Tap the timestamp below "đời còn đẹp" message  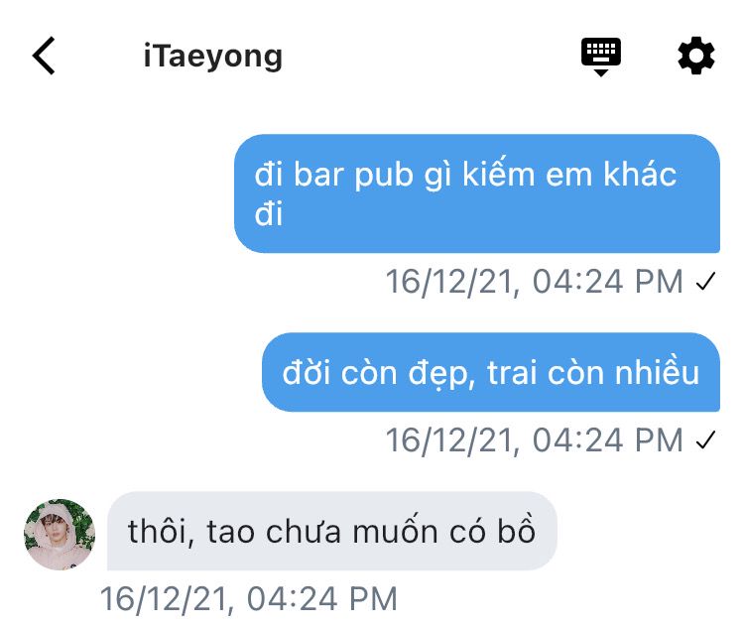[x=535, y=439]
